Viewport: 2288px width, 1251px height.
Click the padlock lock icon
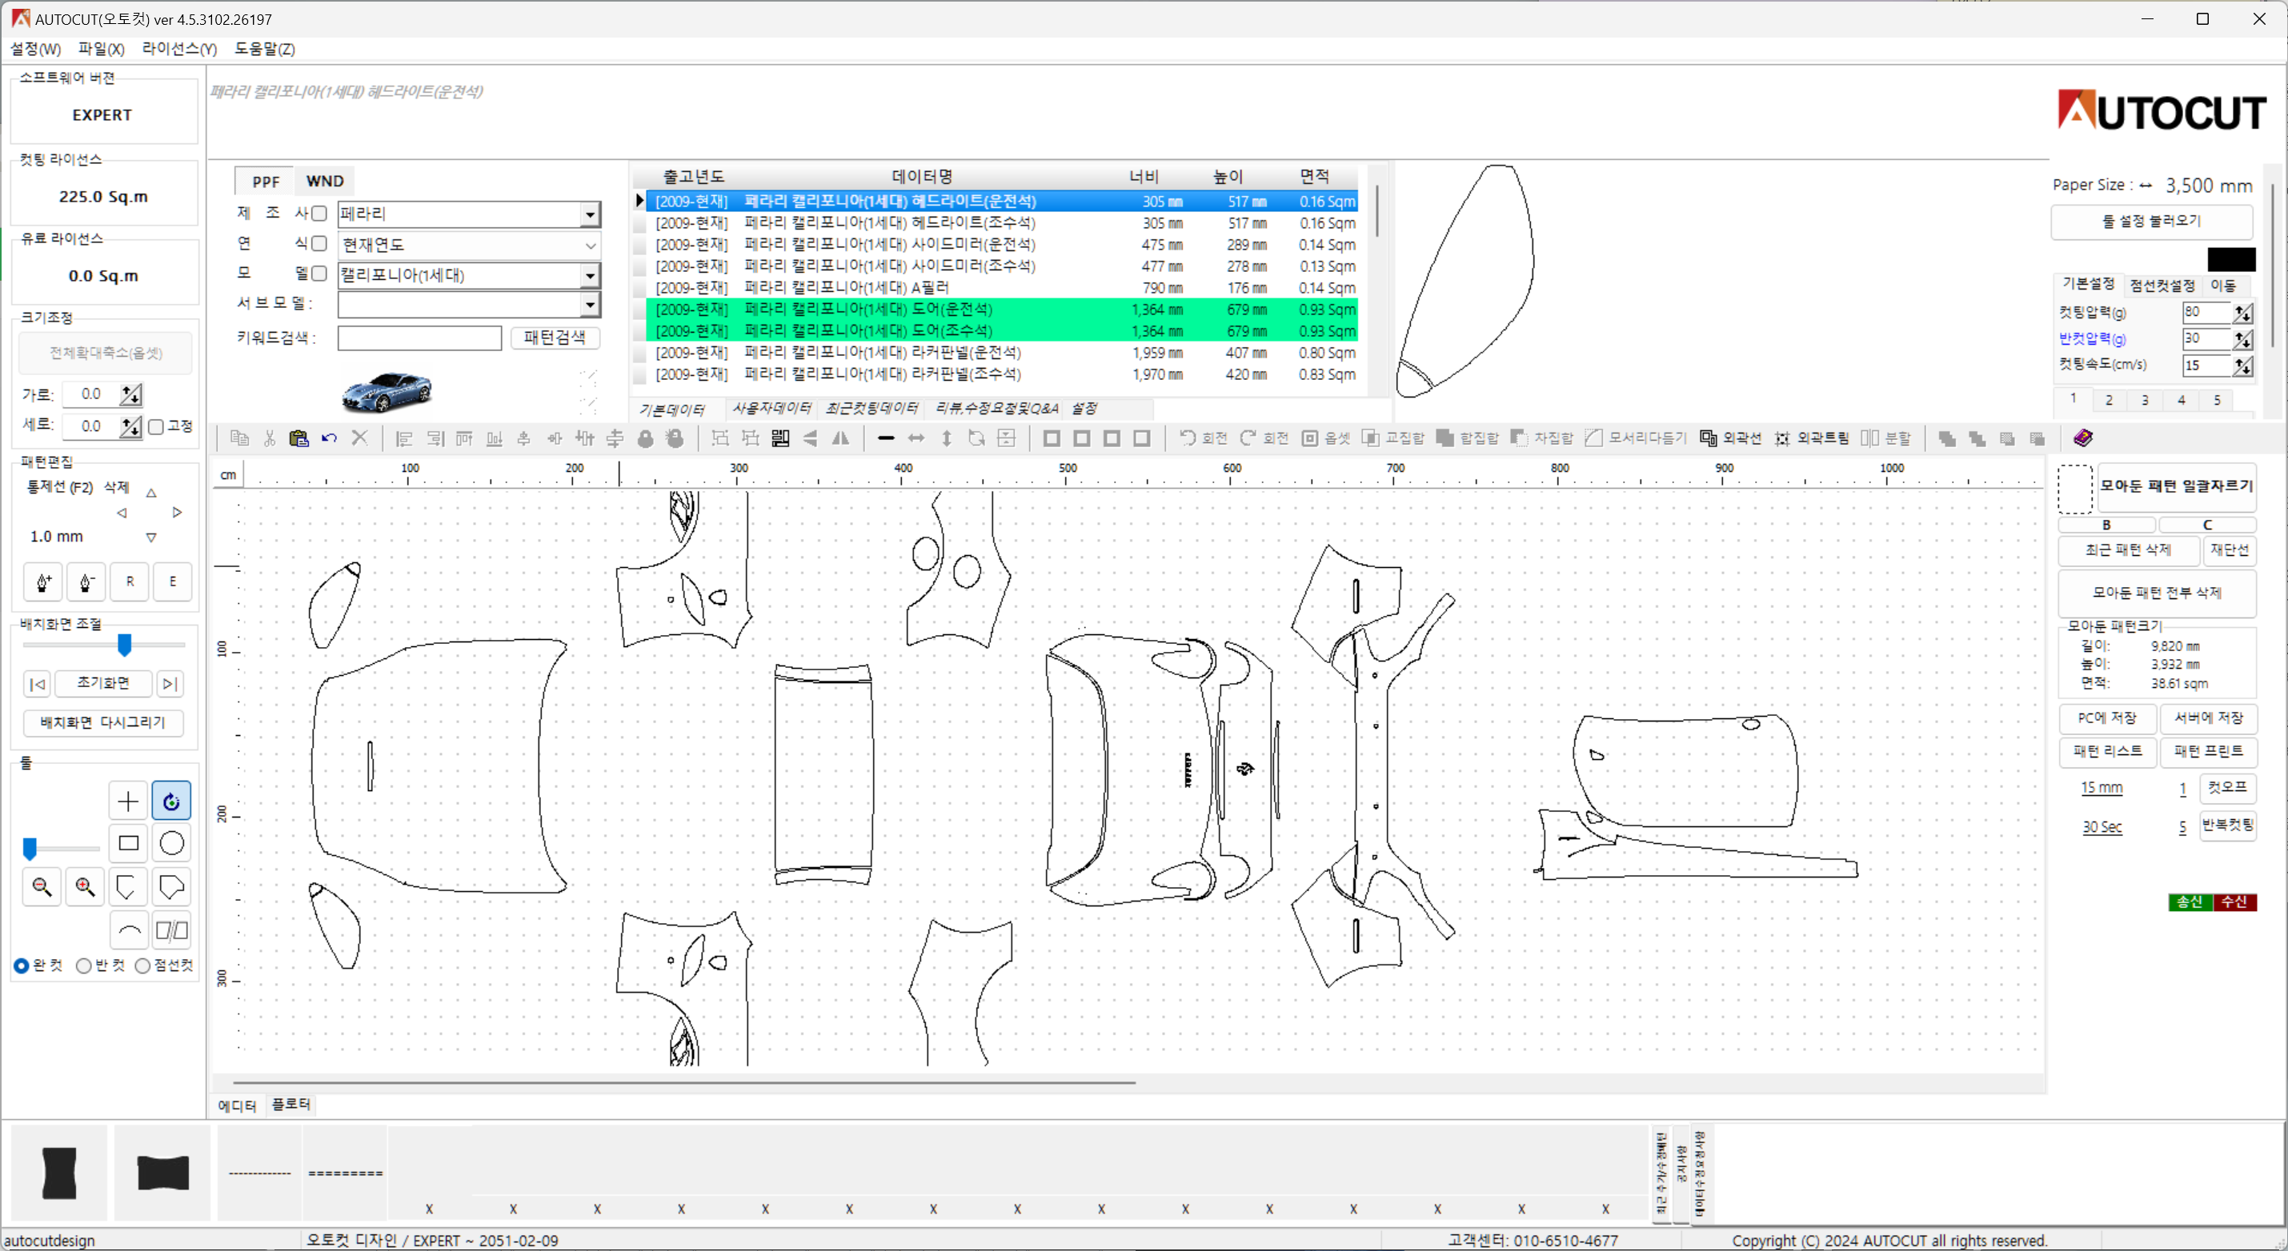tap(646, 438)
